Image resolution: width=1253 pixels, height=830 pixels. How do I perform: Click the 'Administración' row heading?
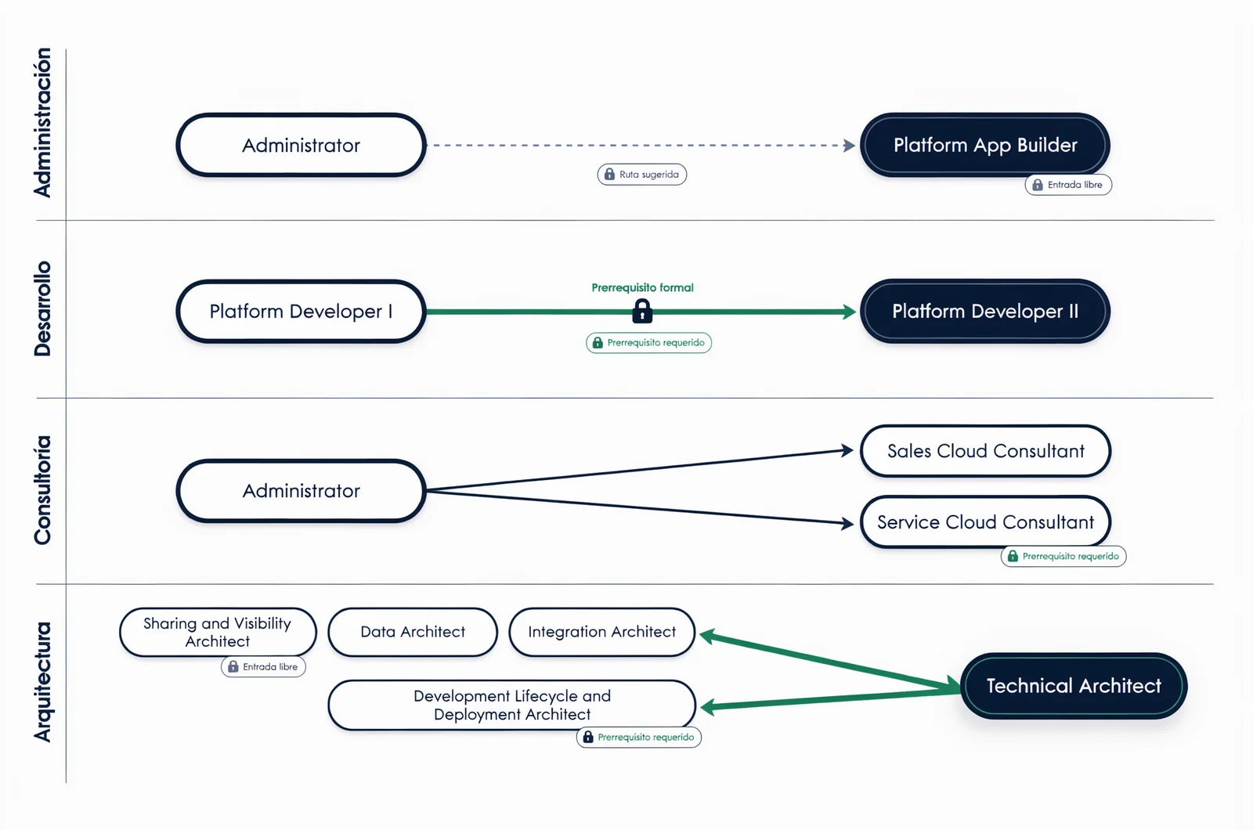click(42, 123)
